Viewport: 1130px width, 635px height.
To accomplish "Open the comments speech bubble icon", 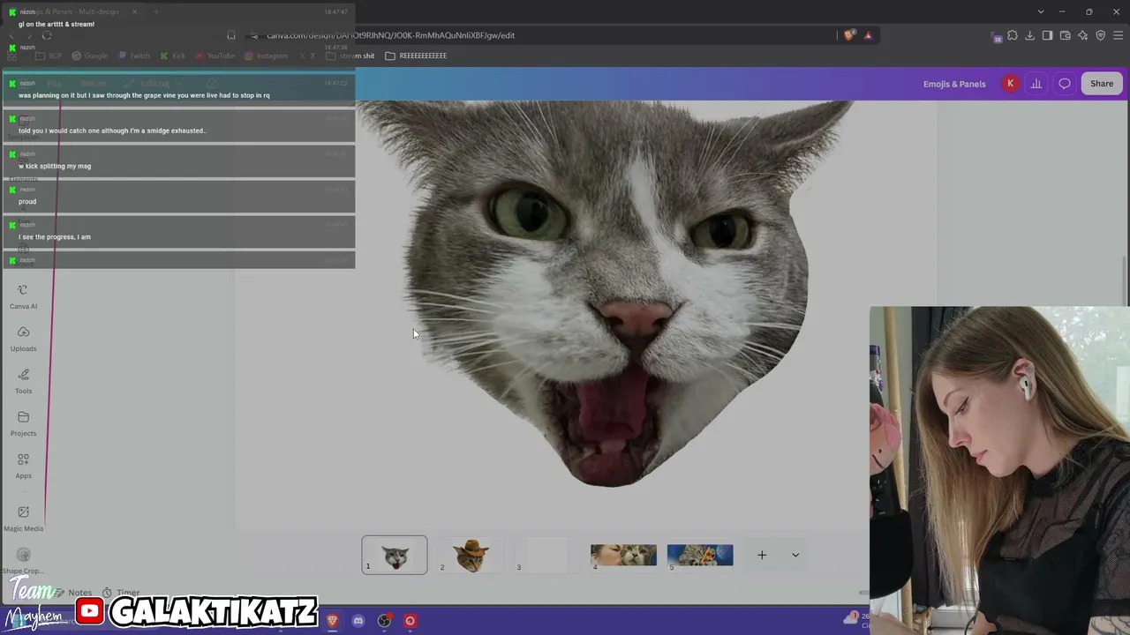I will [1065, 84].
